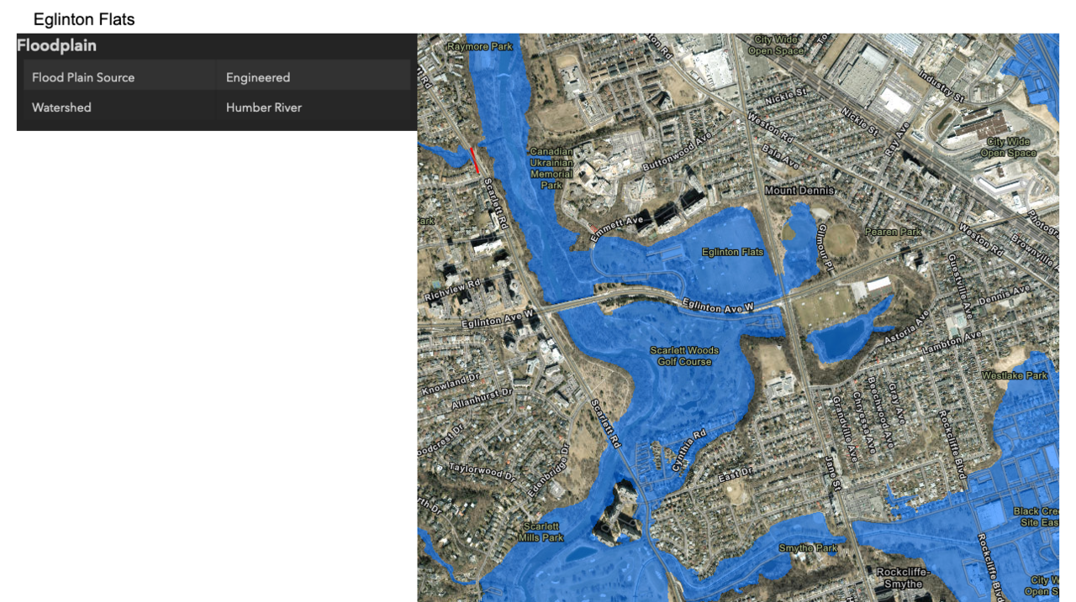1076x602 pixels.
Task: Select the Floodplain panel header
Action: click(x=57, y=46)
